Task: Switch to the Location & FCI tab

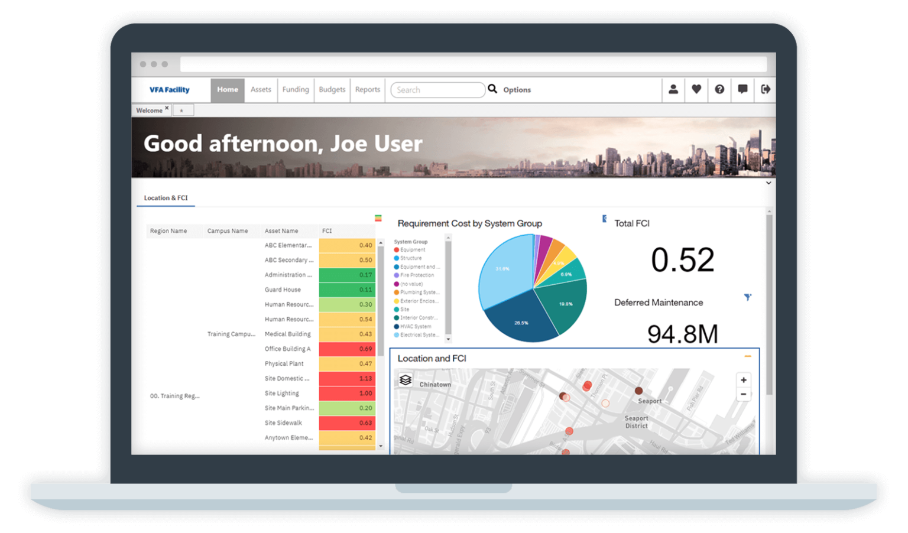Action: pyautogui.click(x=166, y=198)
